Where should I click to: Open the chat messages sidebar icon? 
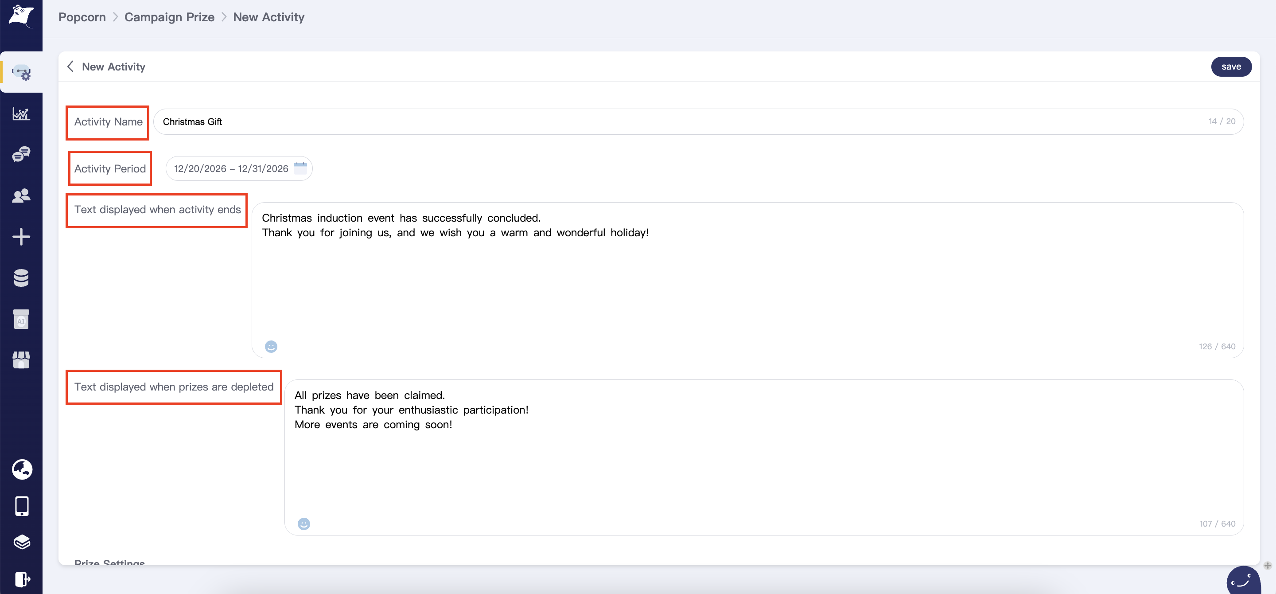pos(21,155)
